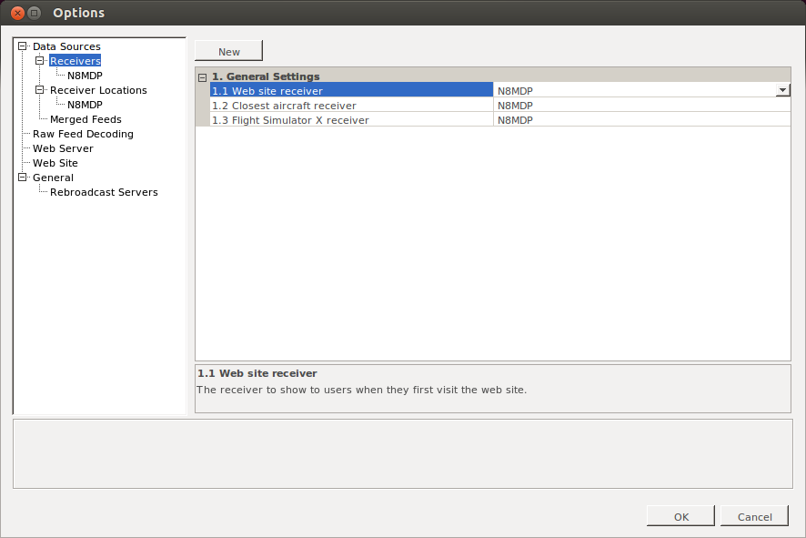Open Merged Feeds options
Image resolution: width=806 pixels, height=538 pixels.
click(x=86, y=119)
